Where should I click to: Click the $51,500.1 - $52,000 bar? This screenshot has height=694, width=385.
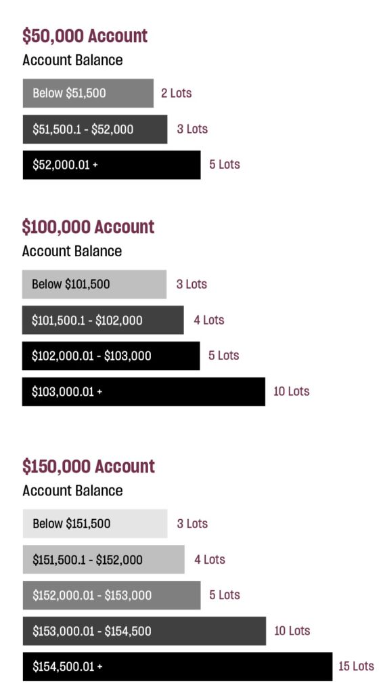95,129
